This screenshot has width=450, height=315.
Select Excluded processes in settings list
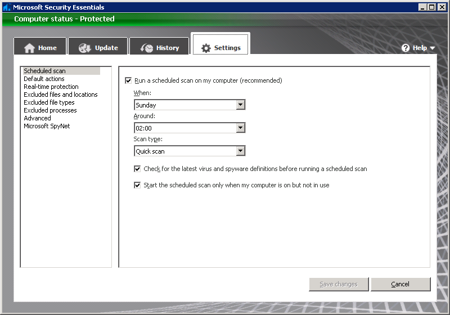[50, 110]
